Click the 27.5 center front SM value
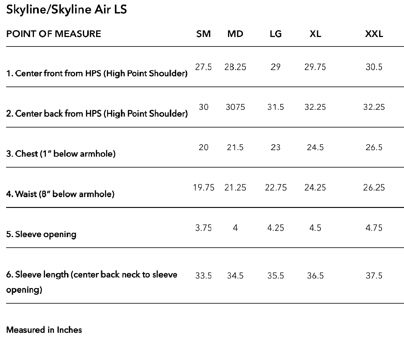The height and width of the screenshot is (340, 404). pos(204,67)
